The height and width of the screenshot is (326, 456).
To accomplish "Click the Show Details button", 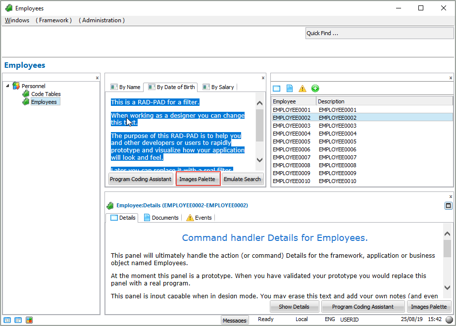I will (x=294, y=307).
